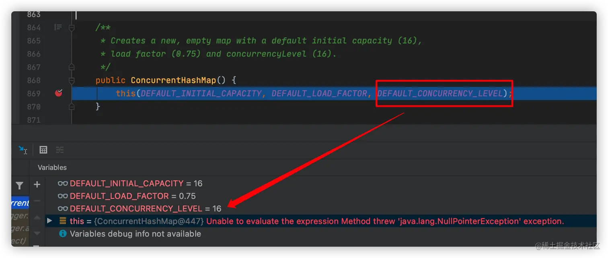Image resolution: width=608 pixels, height=258 pixels.
Task: Click 'Variables debug info not available' message
Action: tap(136, 233)
